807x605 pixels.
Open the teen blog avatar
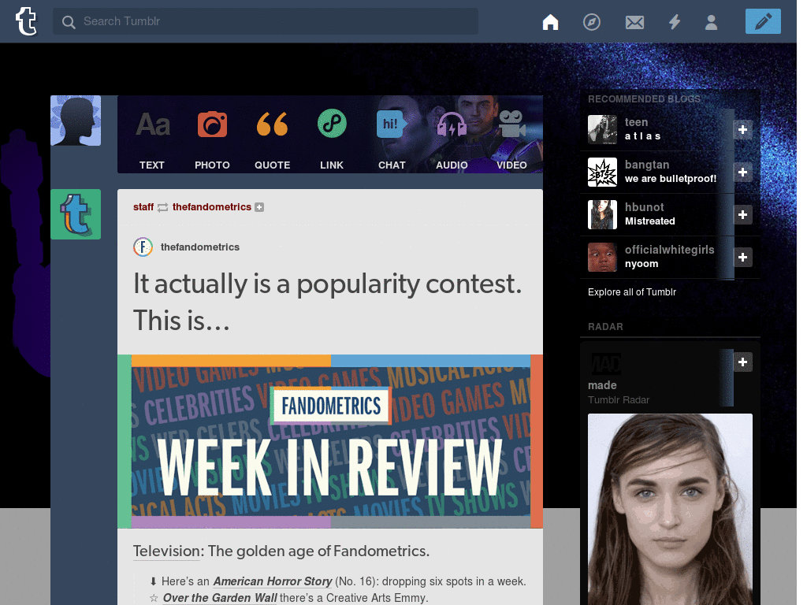tap(602, 130)
